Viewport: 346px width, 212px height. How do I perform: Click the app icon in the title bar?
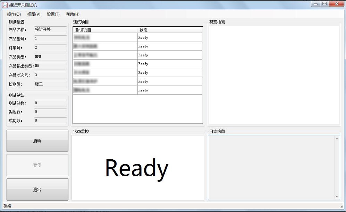click(x=5, y=5)
